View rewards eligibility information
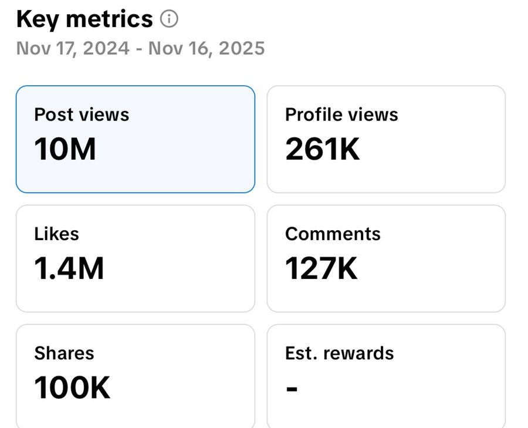This screenshot has width=528, height=428. coord(386,376)
